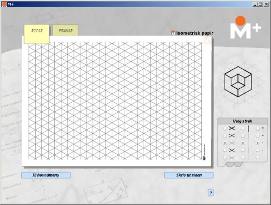271x205 pixels.
Task: Open help with the question mark icon
Action: click(x=211, y=193)
